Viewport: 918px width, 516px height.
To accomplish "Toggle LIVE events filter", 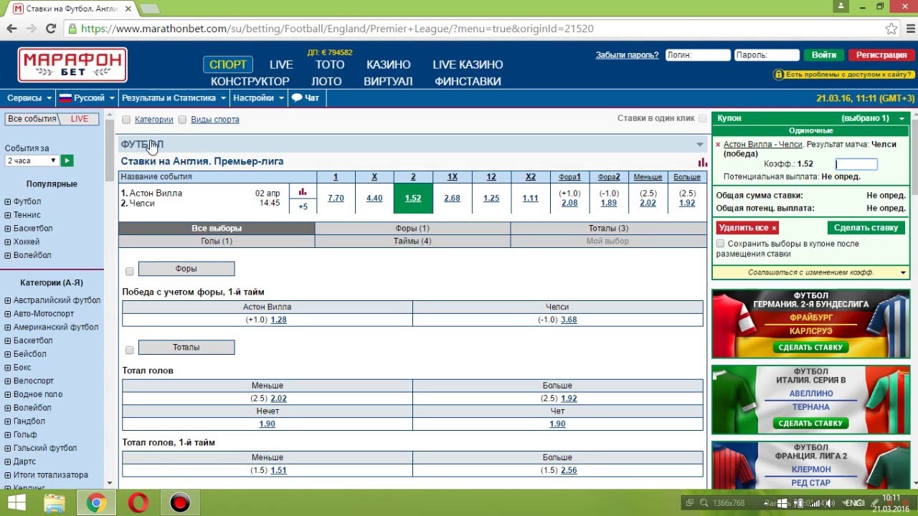I will click(x=80, y=119).
